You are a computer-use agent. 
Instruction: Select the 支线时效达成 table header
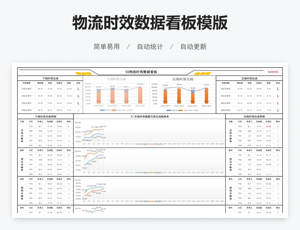(x=249, y=78)
